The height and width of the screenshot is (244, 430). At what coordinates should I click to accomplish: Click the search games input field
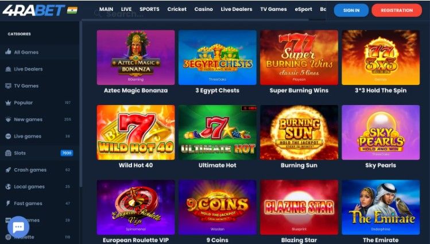[x=200, y=14]
